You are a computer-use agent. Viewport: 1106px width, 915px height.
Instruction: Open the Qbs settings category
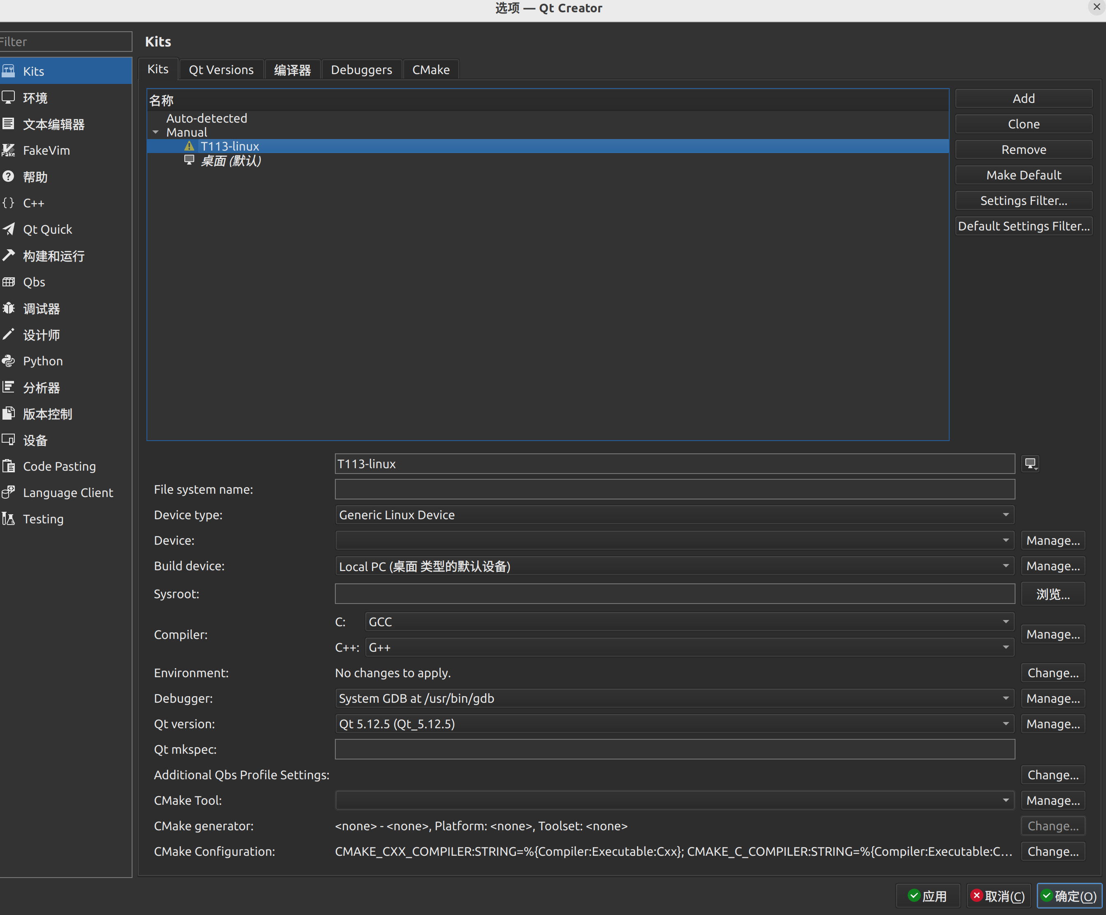pos(65,282)
